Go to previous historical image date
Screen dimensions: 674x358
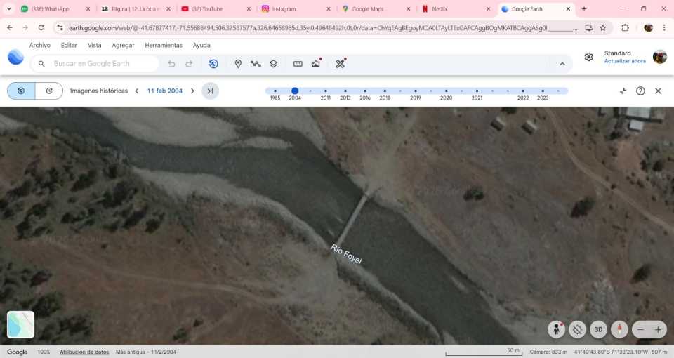(x=137, y=91)
